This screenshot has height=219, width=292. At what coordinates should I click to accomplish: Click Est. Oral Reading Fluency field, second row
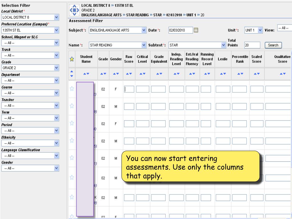(x=192, y=107)
